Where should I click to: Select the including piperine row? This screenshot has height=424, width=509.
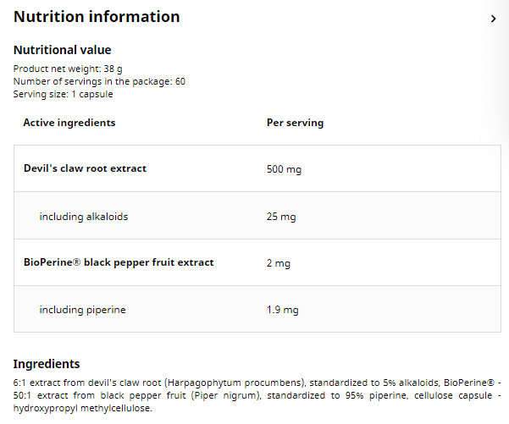(82, 310)
